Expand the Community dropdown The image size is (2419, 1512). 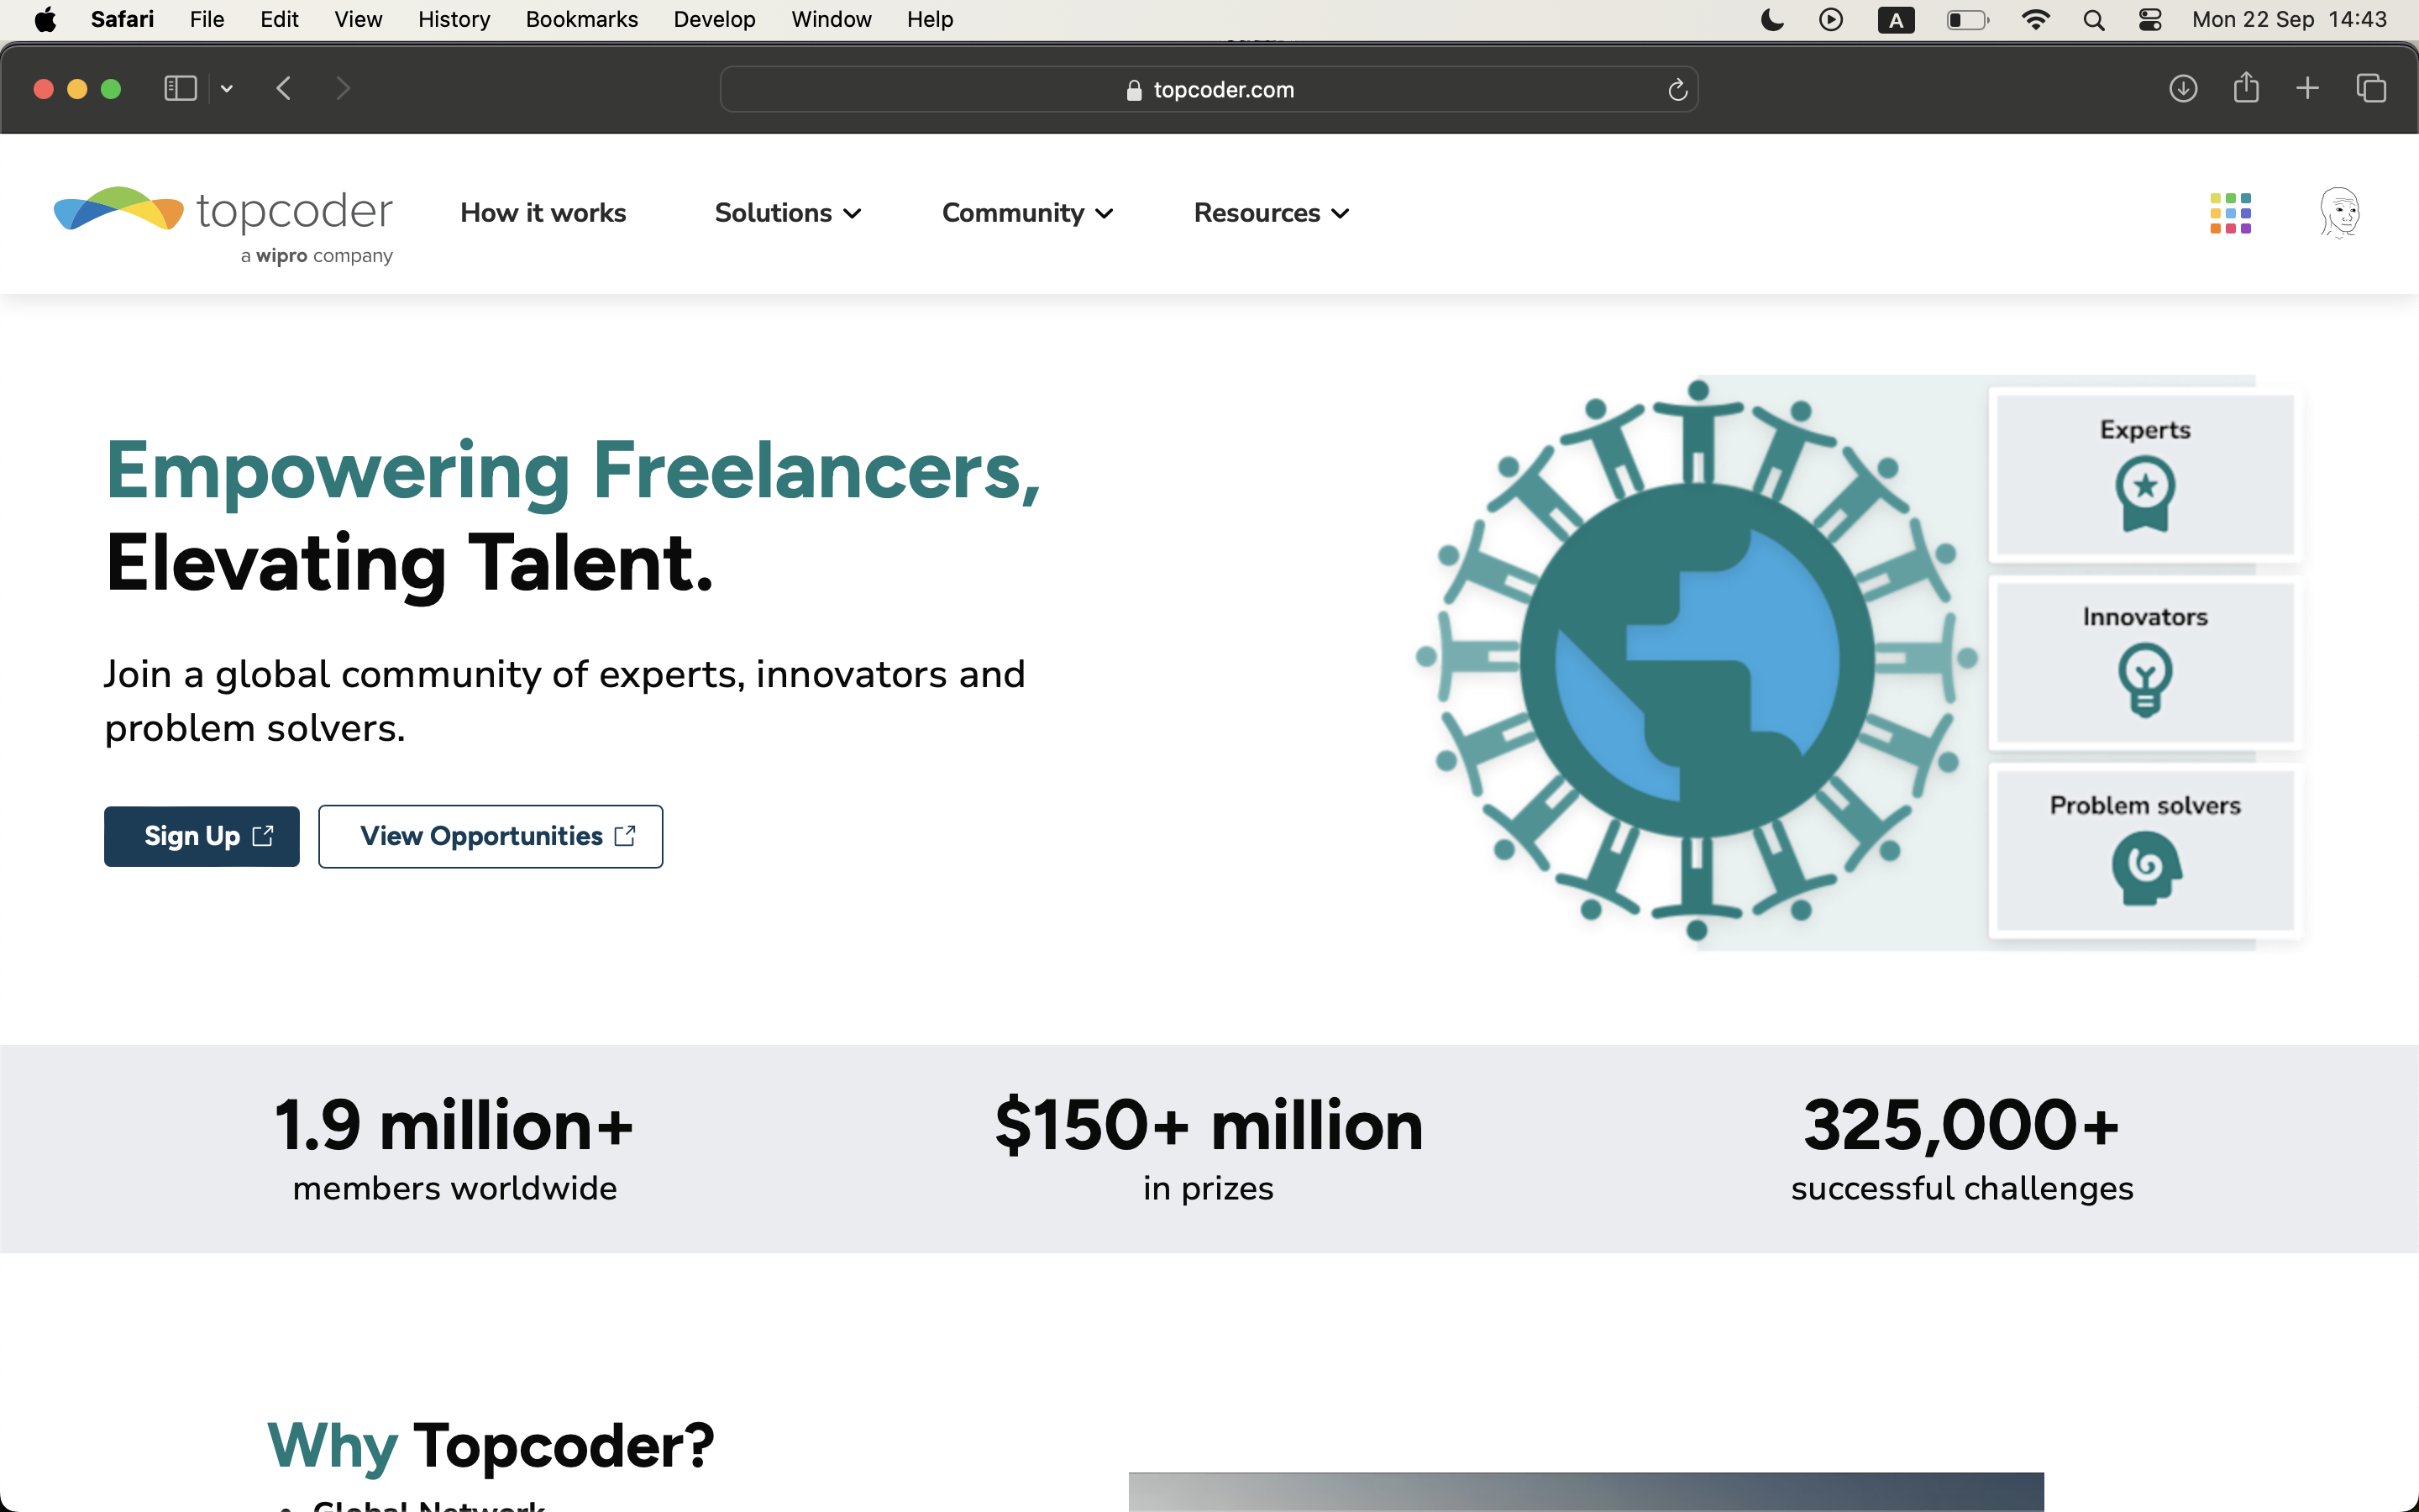(1026, 213)
